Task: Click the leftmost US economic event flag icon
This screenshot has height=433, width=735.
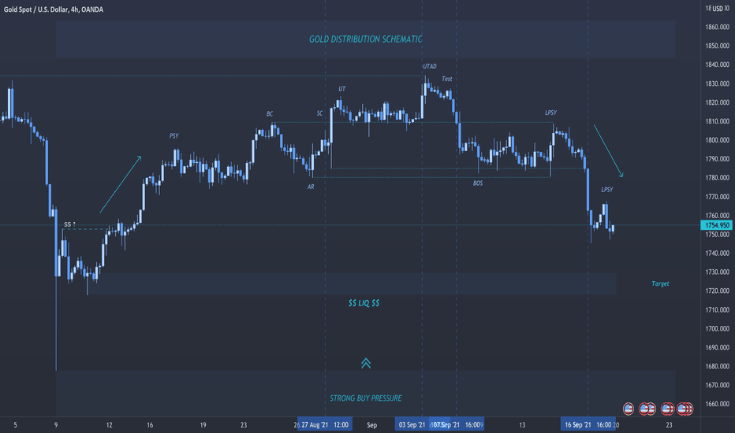Action: click(x=628, y=409)
